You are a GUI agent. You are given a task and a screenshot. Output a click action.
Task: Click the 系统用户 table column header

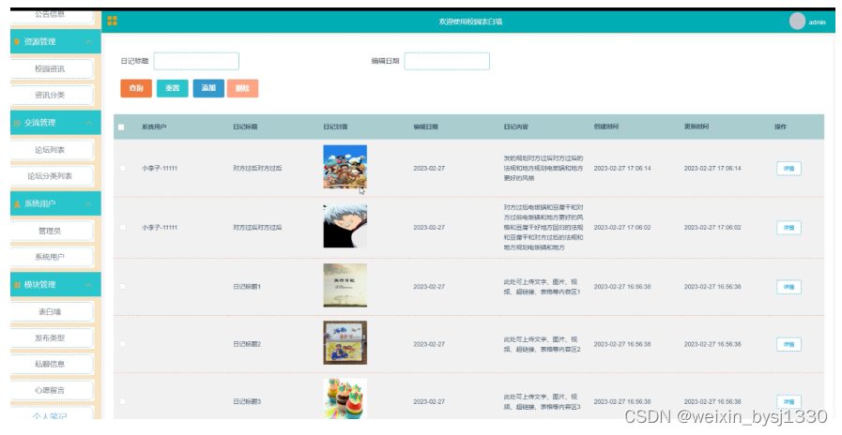pyautogui.click(x=154, y=127)
